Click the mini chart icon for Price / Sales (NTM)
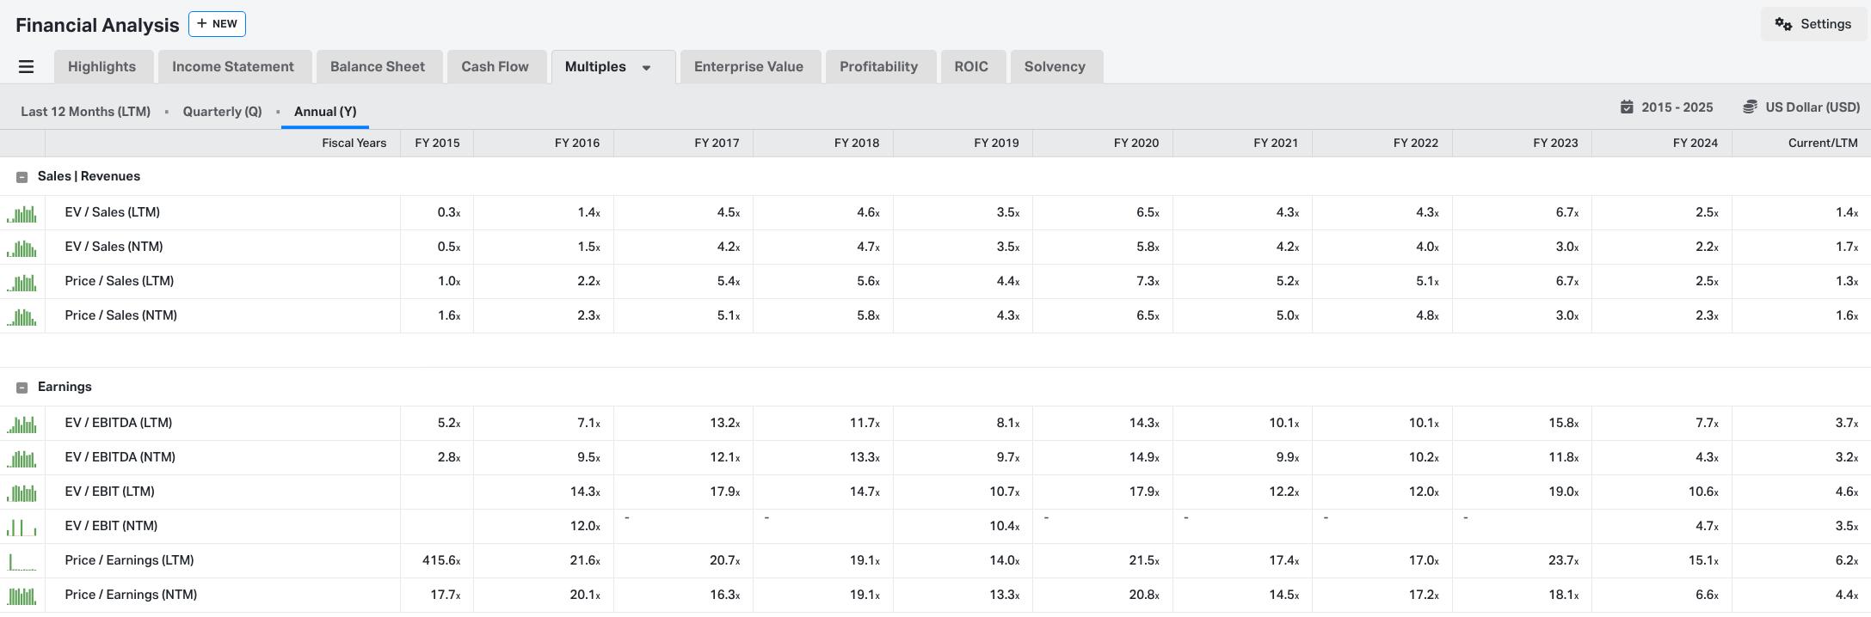The image size is (1871, 617). [x=22, y=316]
